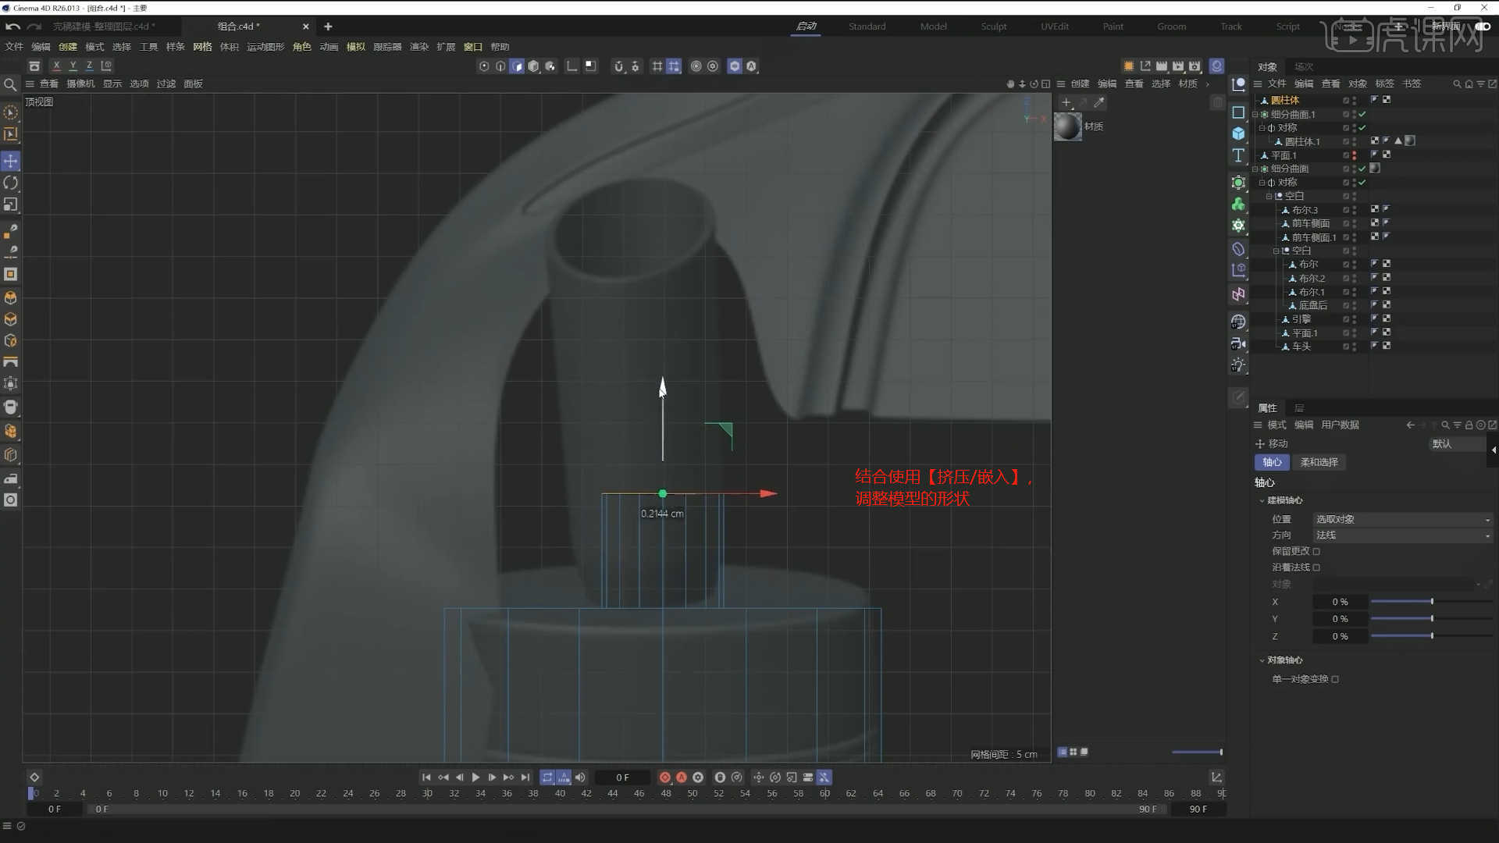The width and height of the screenshot is (1499, 843).
Task: Add new document tab plus button
Action: (328, 27)
